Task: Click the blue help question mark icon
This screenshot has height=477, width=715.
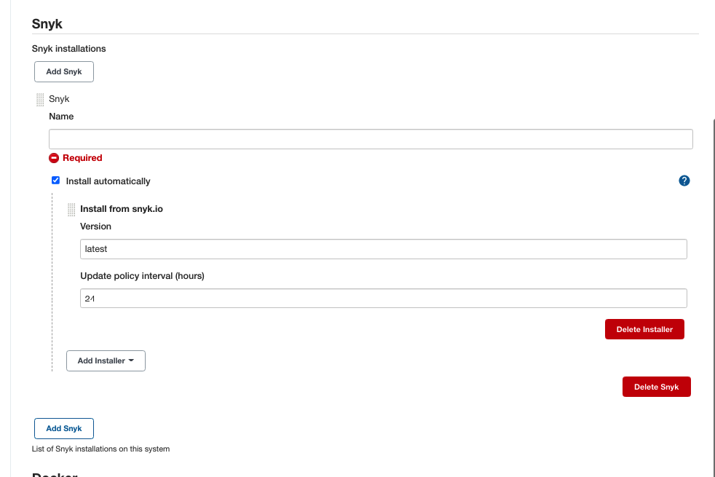Action: [x=684, y=181]
